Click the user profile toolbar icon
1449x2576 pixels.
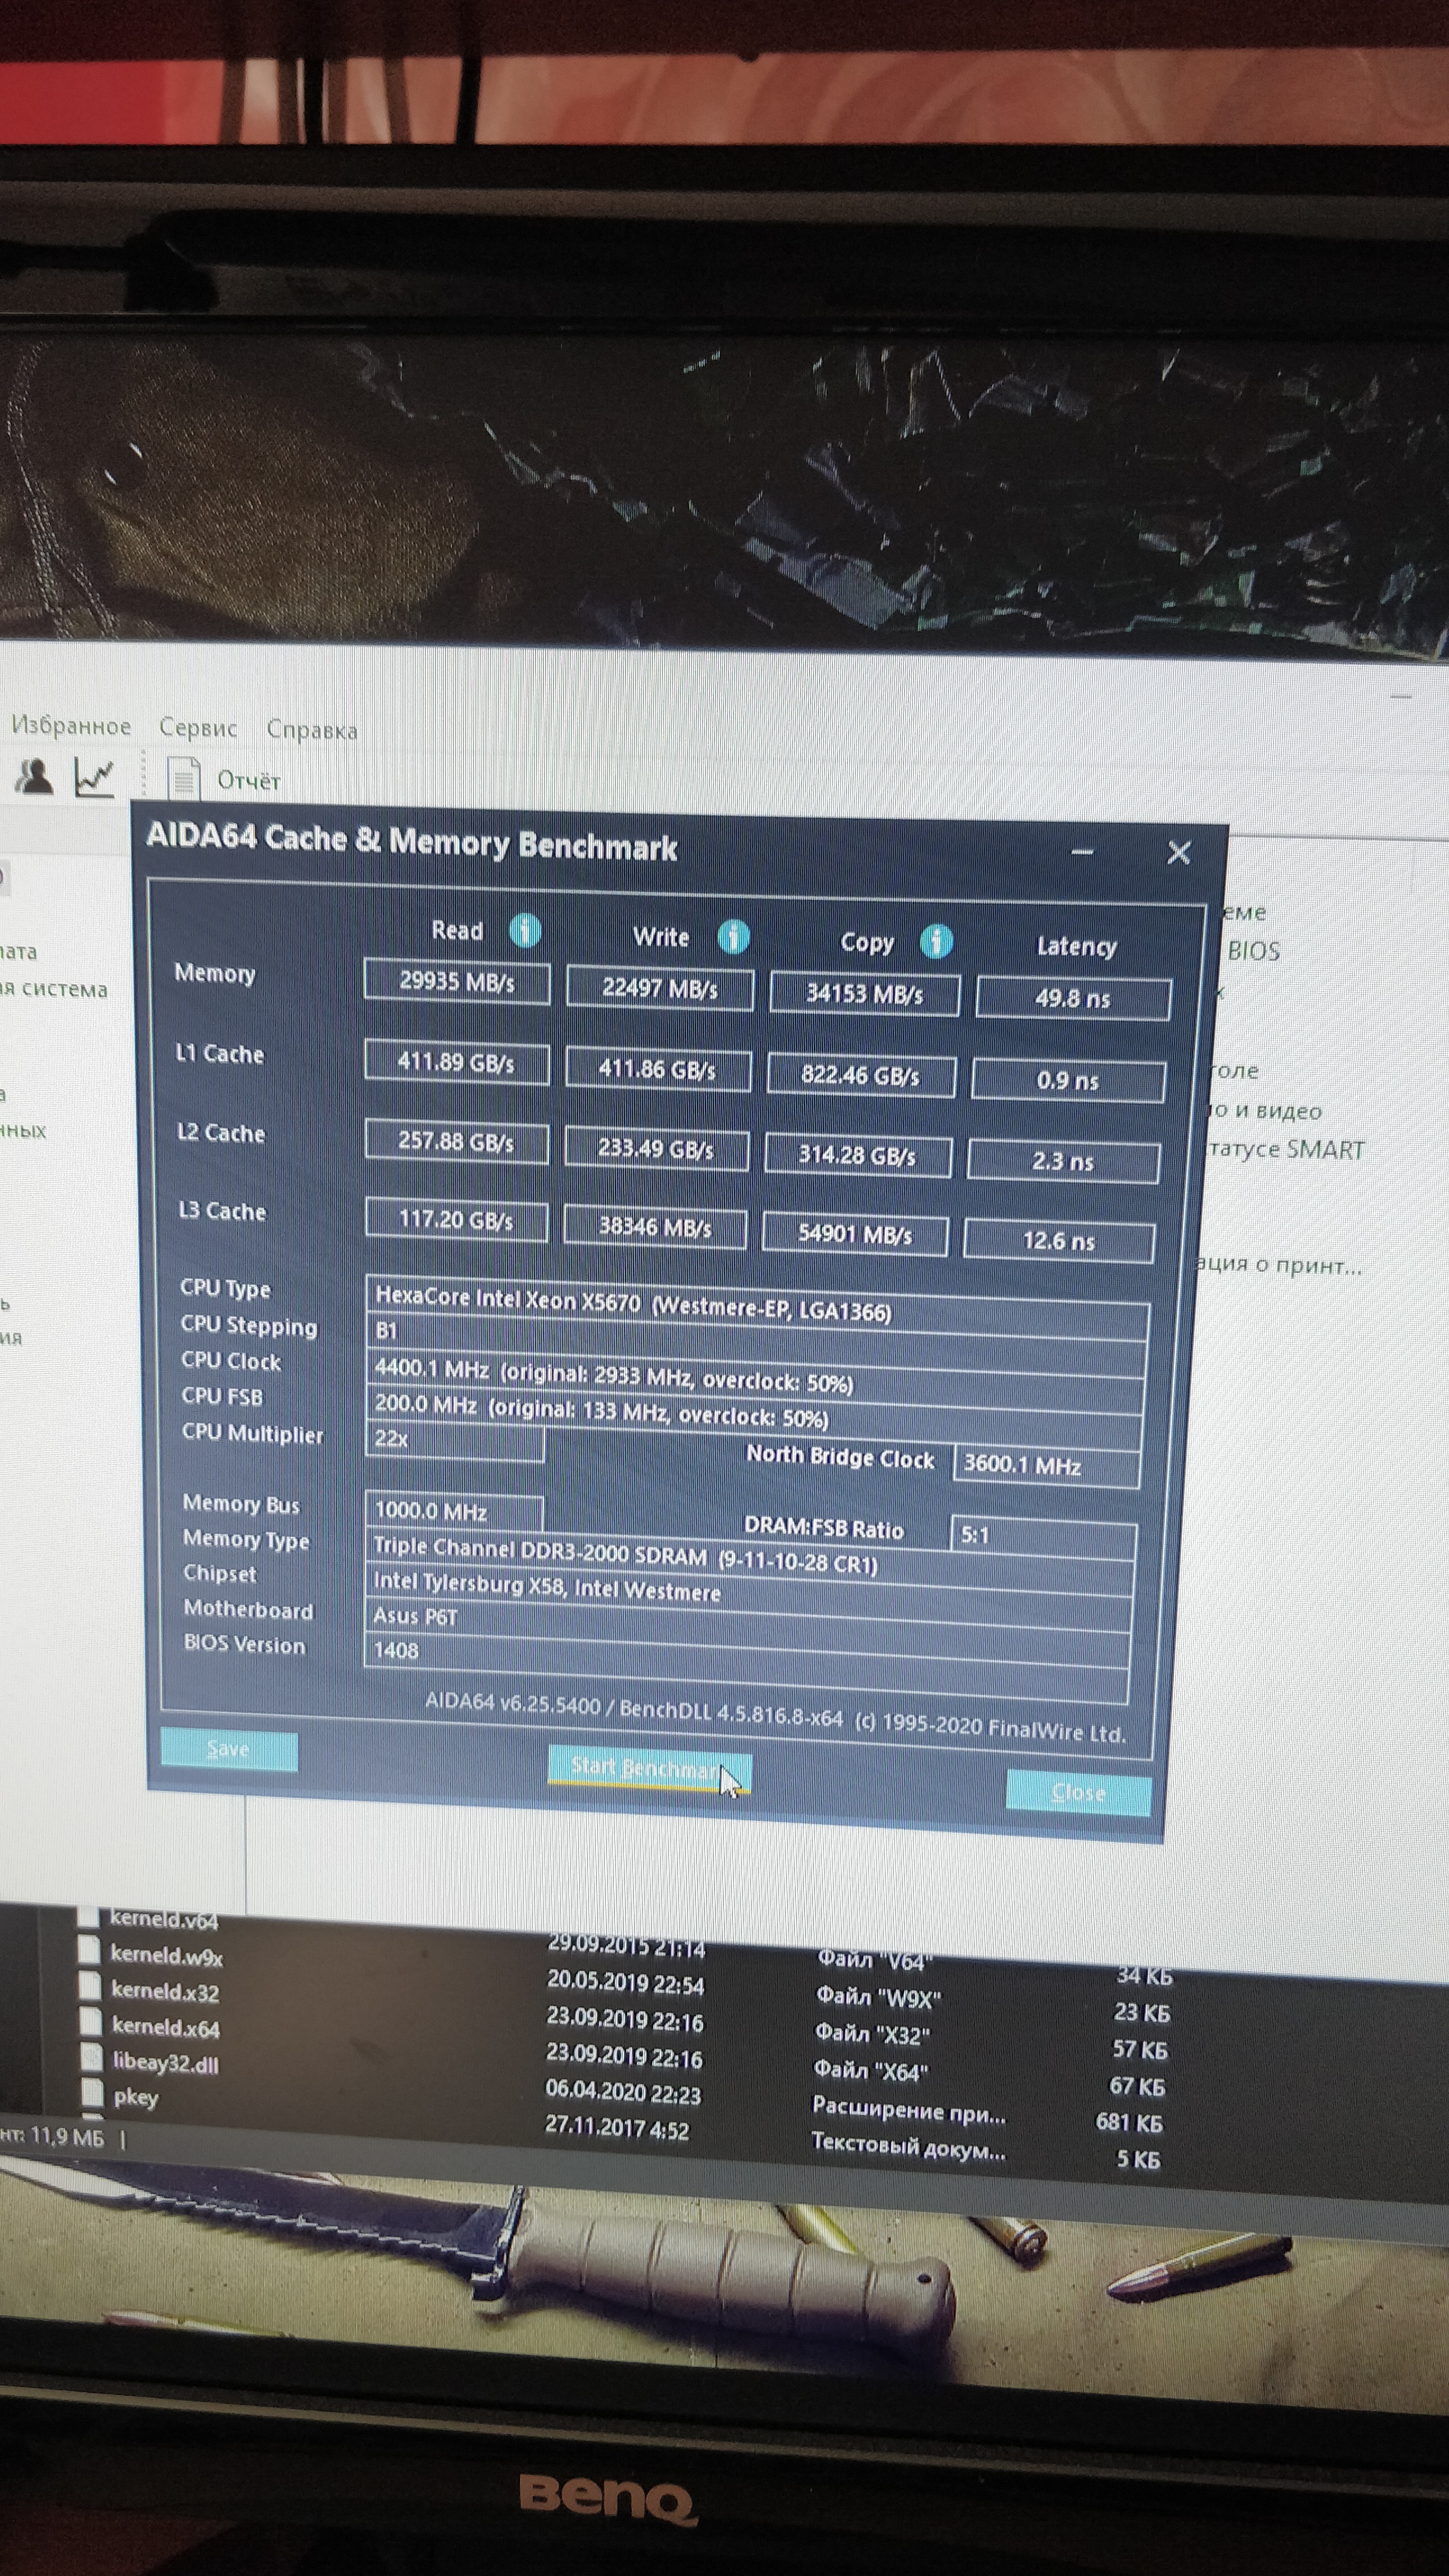[x=35, y=776]
